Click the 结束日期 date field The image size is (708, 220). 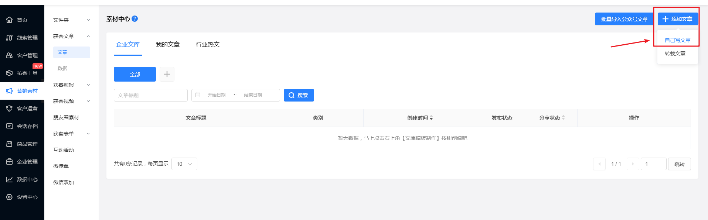tap(253, 95)
